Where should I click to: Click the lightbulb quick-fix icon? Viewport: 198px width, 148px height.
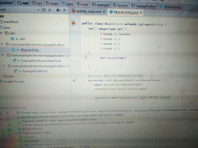(86, 57)
